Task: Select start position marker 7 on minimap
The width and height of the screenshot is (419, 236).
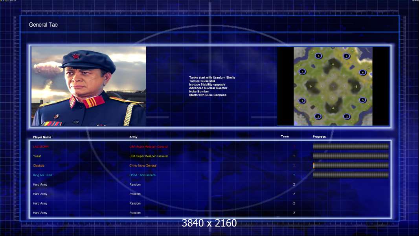Action: 347,56
